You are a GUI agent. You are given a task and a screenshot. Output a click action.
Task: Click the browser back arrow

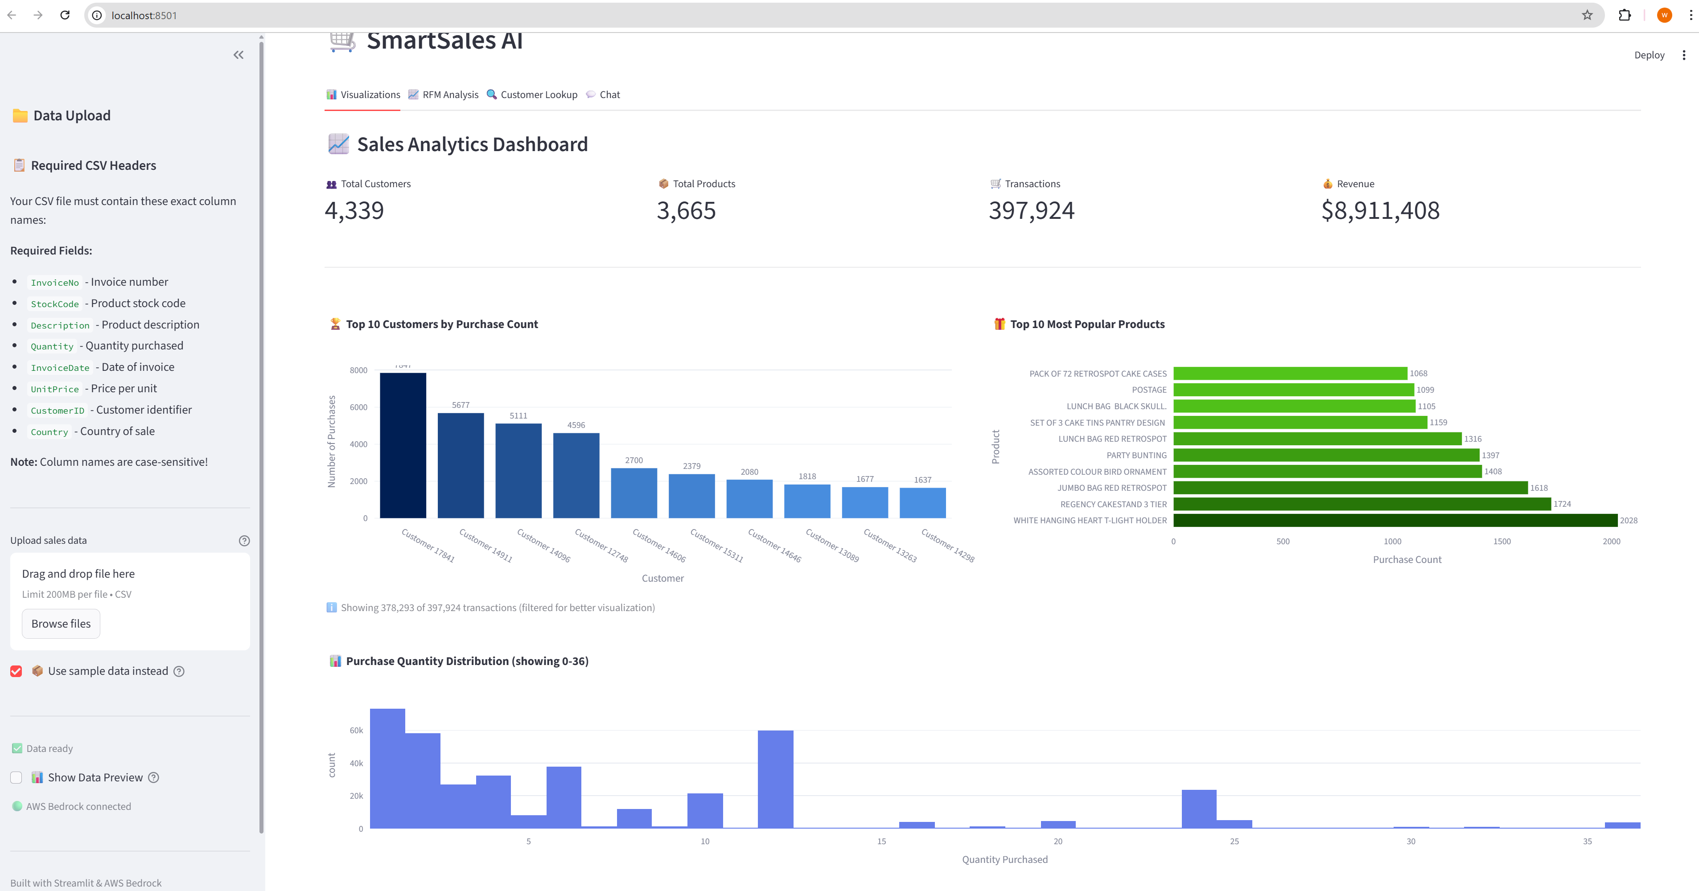point(12,15)
